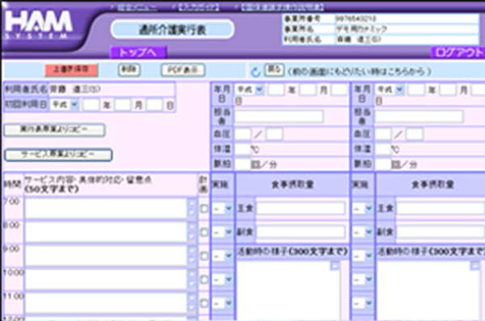Screen dimensions: 485x321
Task: Open first-column 実施 dropdown for 8:00
Action: tap(222, 232)
